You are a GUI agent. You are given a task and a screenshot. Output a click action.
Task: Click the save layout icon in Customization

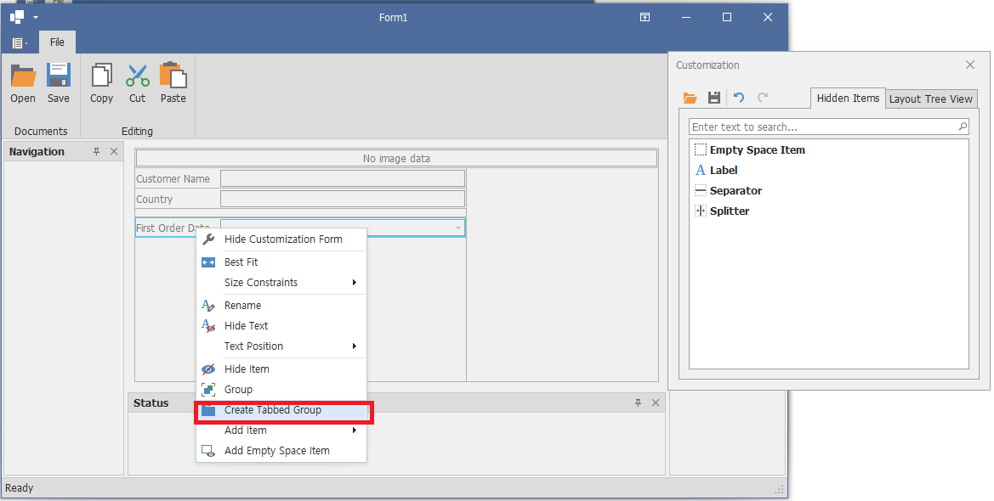[713, 98]
